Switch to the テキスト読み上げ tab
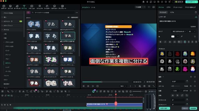The height and width of the screenshot is (111, 199). 190,7
